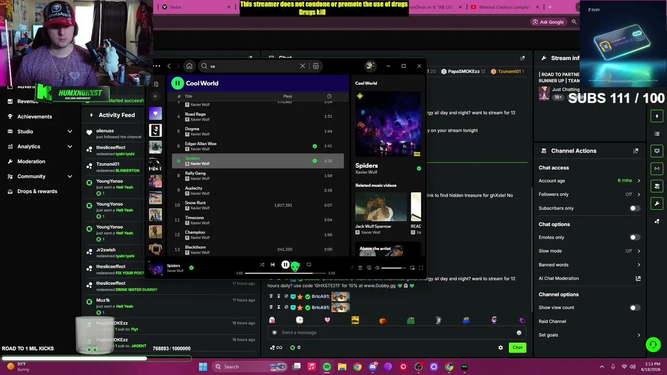This screenshot has width=667, height=375.
Task: Play the track Road Rage
Action: click(258, 116)
